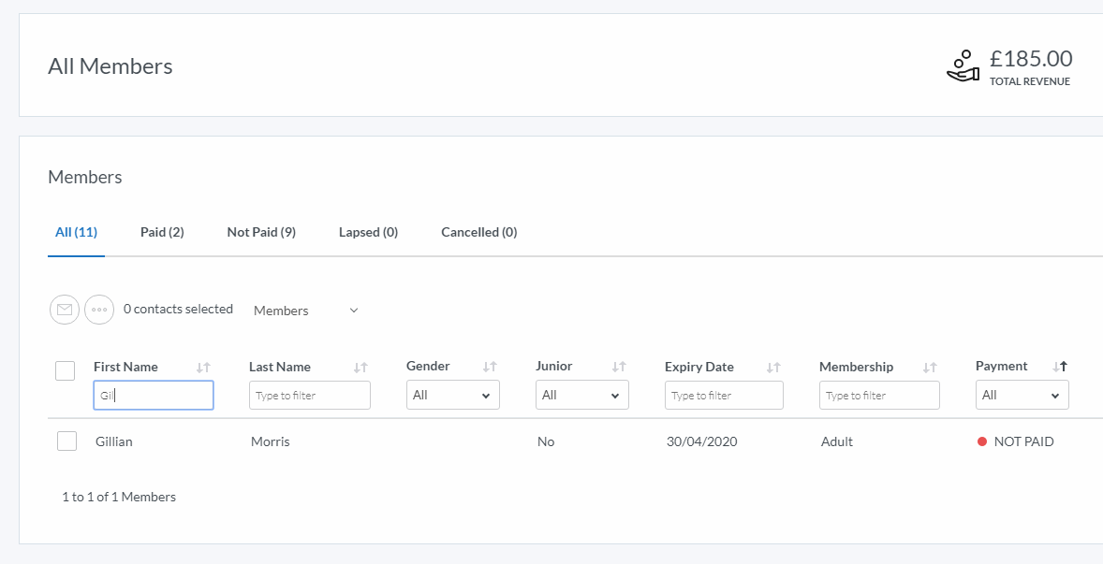1103x564 pixels.
Task: Check the box for Gillian Morris
Action: click(66, 441)
